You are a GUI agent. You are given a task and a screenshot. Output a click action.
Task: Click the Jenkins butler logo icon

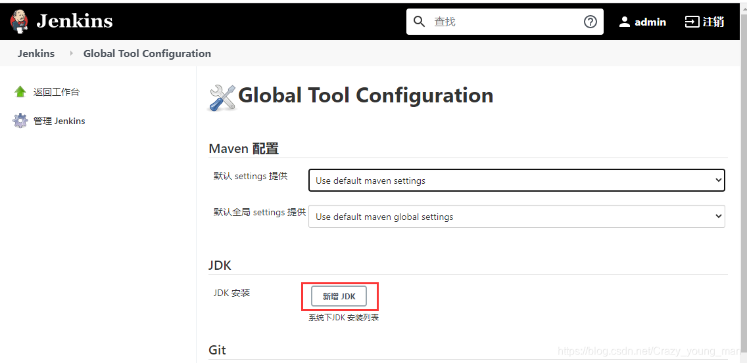[20, 22]
